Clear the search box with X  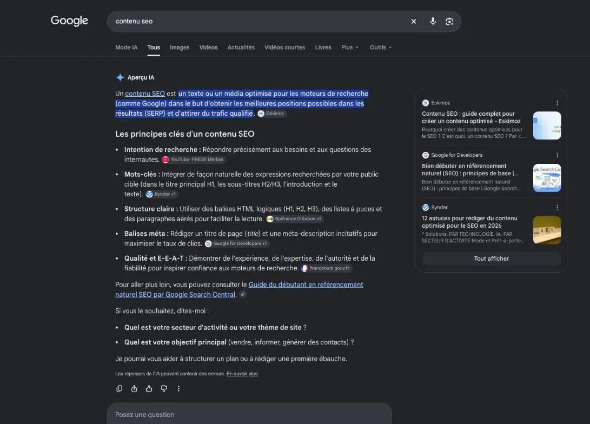point(414,22)
